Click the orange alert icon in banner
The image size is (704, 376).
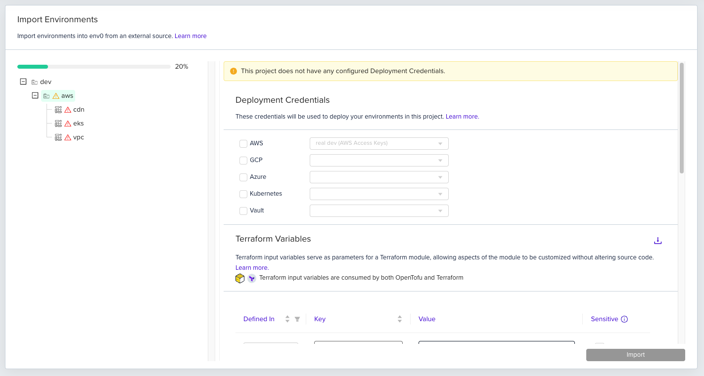pos(234,71)
